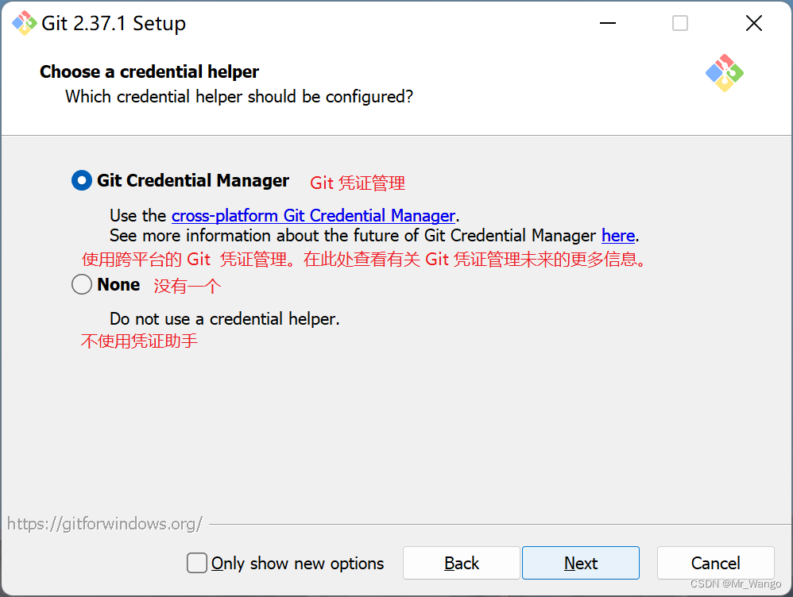Cancel the Git setup

coord(714,563)
